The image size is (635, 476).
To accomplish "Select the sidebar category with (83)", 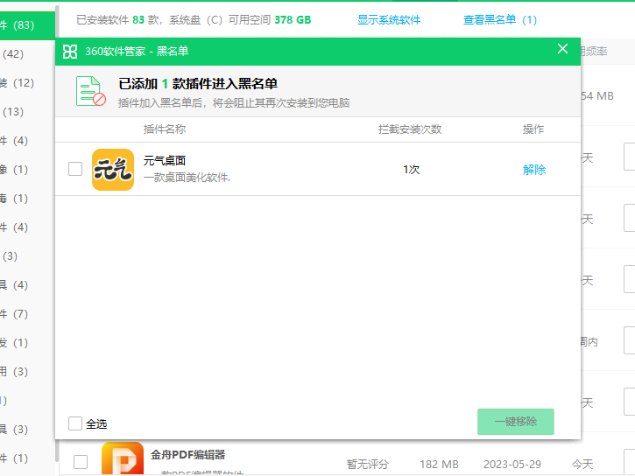I will click(27, 25).
